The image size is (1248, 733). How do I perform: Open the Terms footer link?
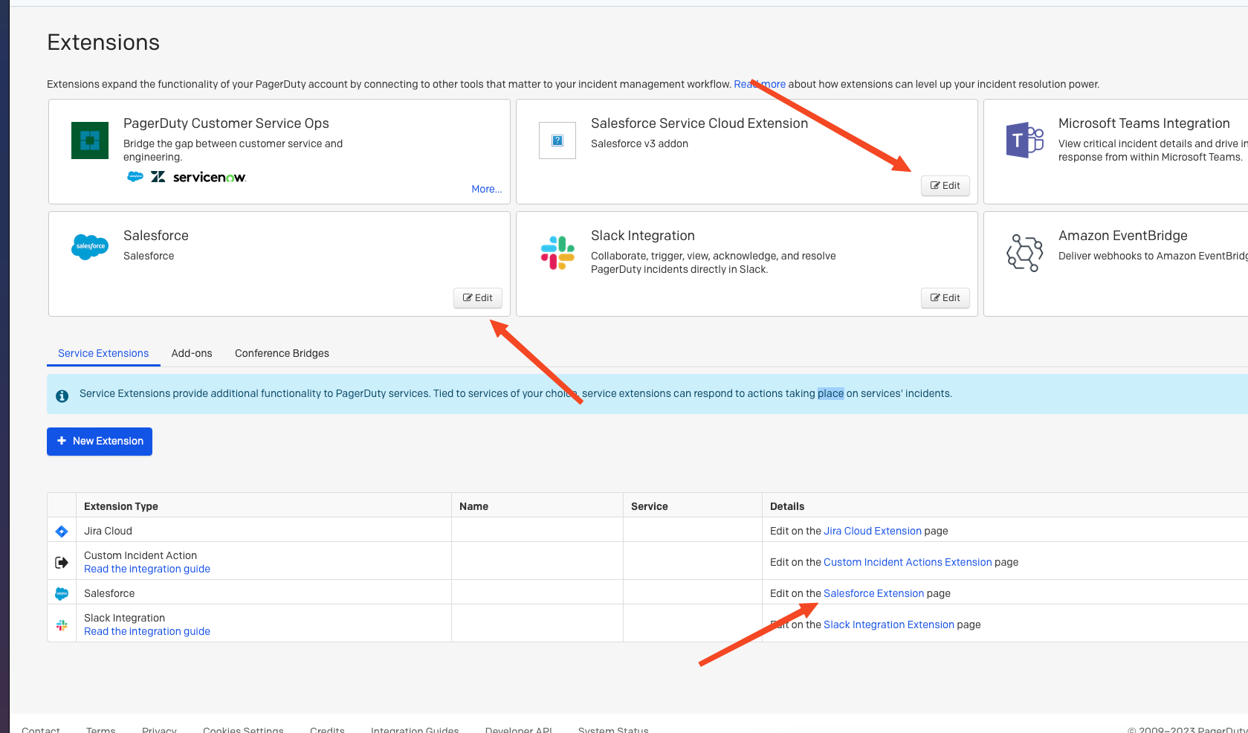pos(101,730)
